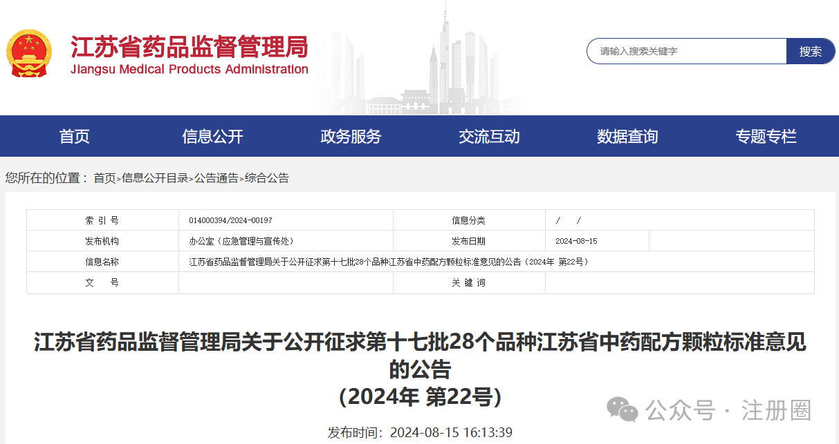
Task: Open the 数据查询 navigation item
Action: (627, 136)
